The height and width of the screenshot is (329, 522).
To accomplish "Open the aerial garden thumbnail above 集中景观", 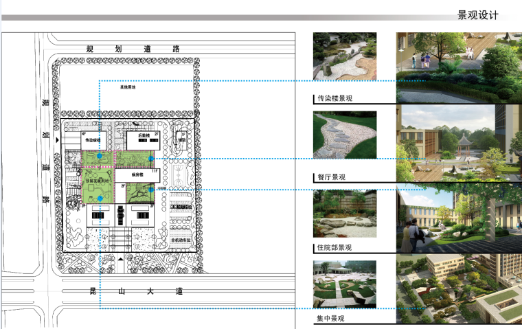I will pos(344,284).
